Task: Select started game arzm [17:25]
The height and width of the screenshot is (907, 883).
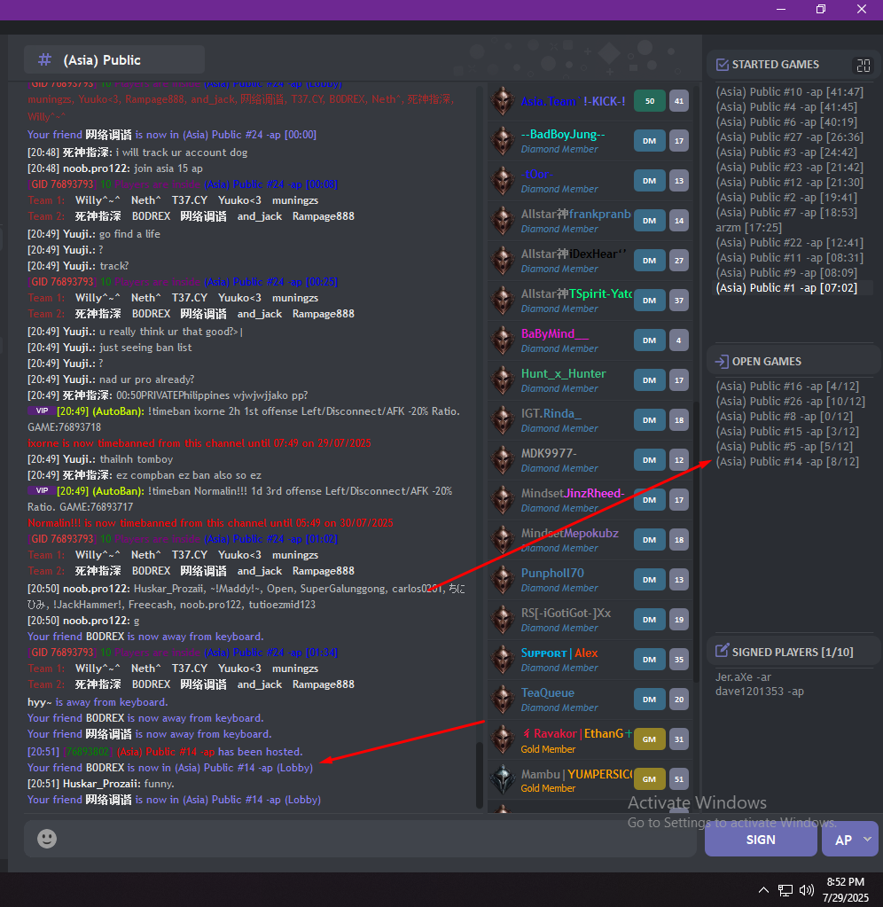Action: (748, 228)
